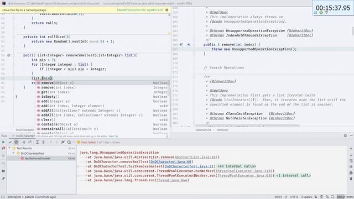Open the 4 spaces indent selector
354x199 pixels.
click(x=306, y=197)
